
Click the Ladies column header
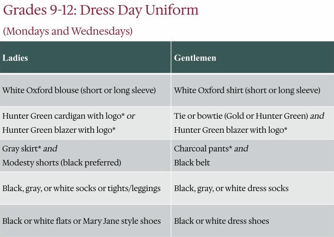coord(15,58)
